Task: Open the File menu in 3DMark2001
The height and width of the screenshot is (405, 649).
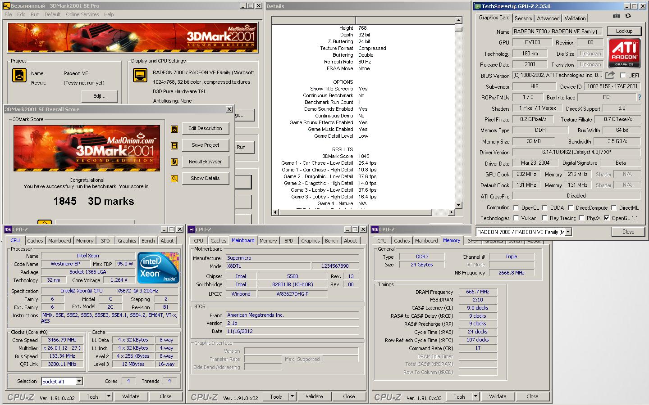Action: pyautogui.click(x=8, y=14)
